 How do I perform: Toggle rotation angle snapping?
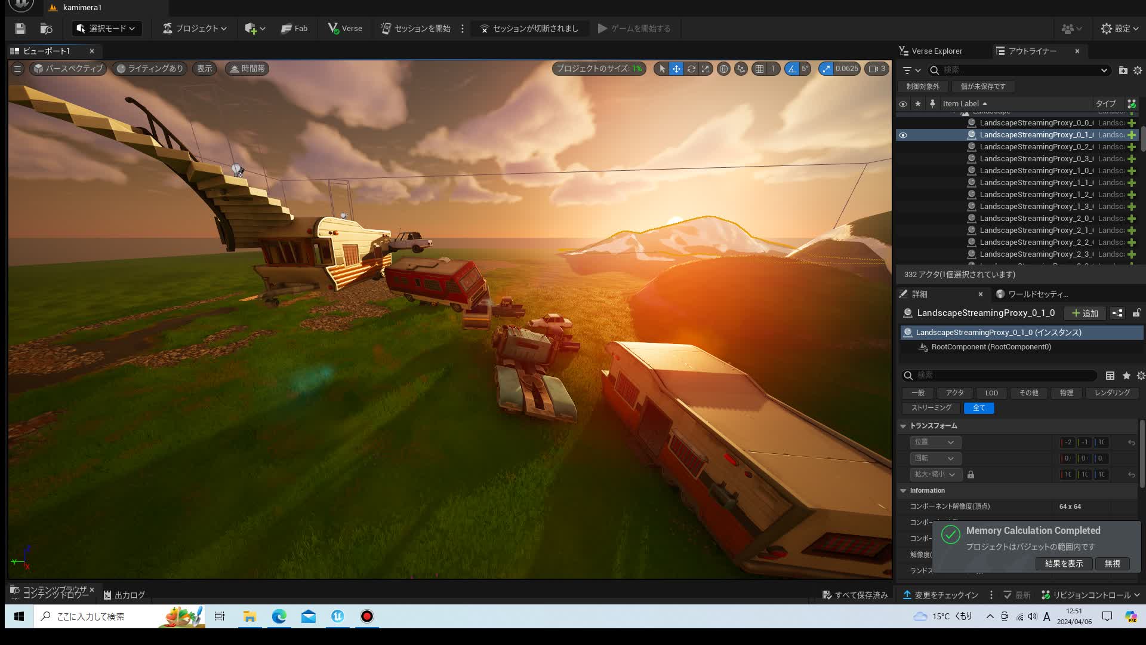click(791, 69)
